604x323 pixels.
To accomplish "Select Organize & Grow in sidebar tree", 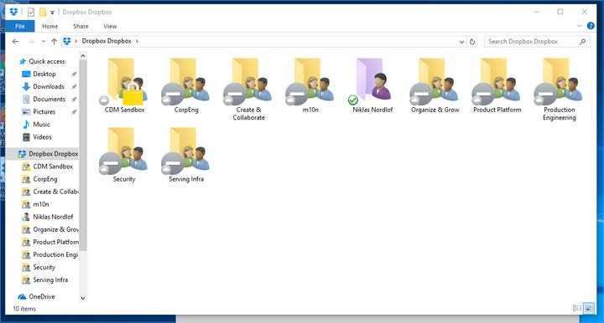I will (55, 229).
